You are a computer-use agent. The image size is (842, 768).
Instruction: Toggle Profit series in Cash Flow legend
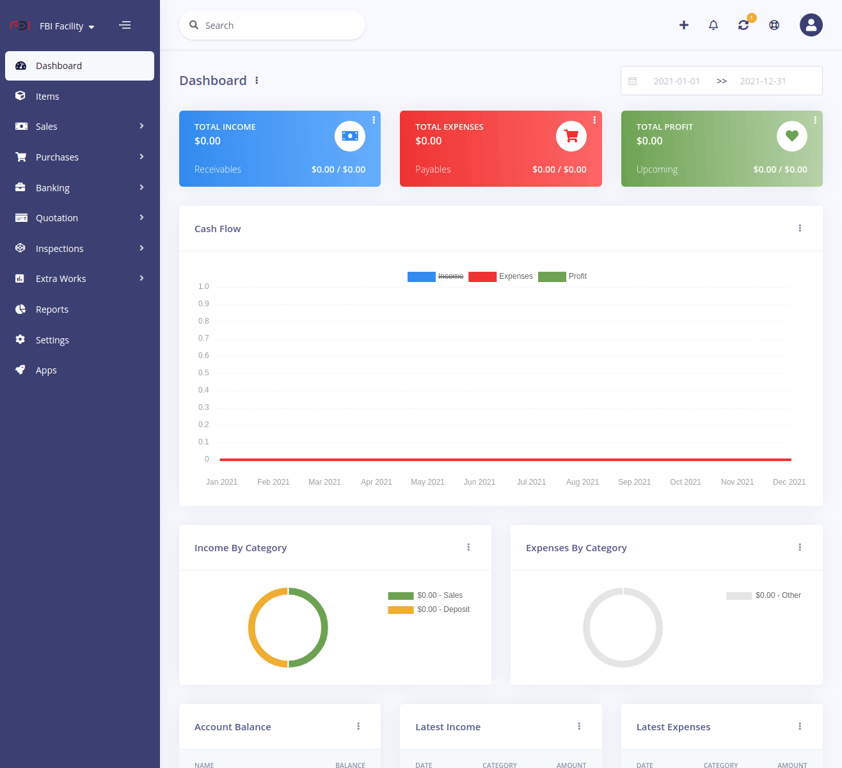pyautogui.click(x=562, y=276)
